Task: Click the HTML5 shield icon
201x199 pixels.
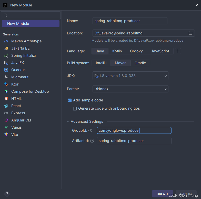Action: [6, 99]
